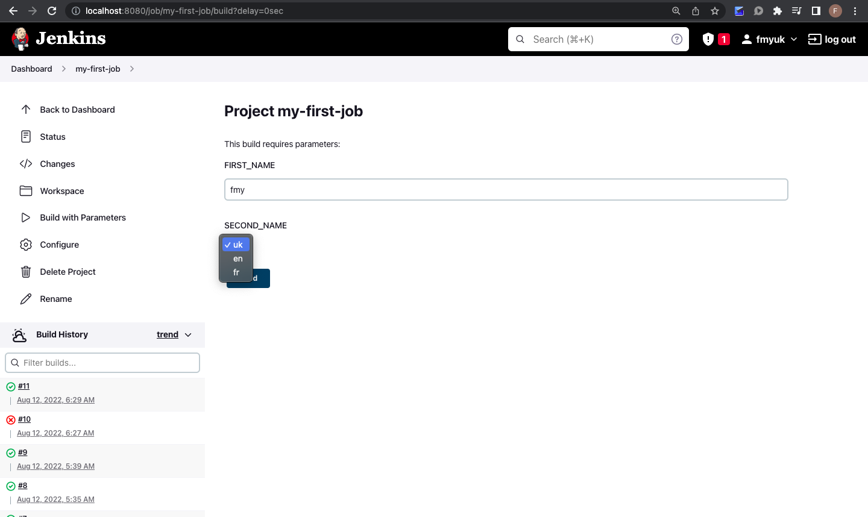Click the code brackets icon beside Changes
868x517 pixels.
pyautogui.click(x=26, y=164)
